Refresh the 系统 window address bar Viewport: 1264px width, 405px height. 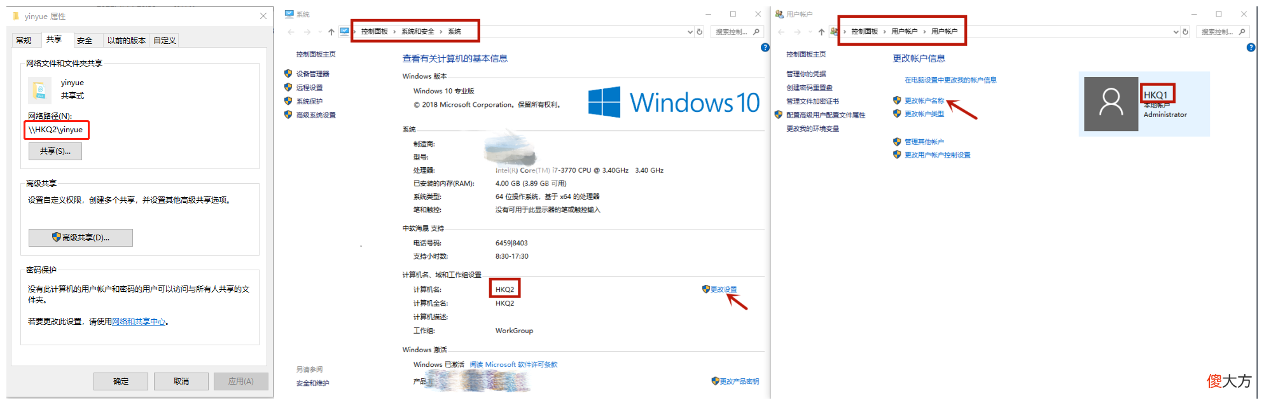coord(700,32)
